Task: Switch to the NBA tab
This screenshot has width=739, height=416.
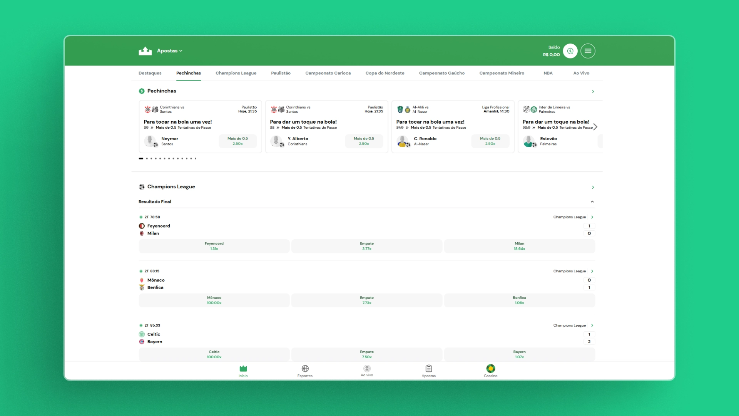Action: (x=548, y=73)
